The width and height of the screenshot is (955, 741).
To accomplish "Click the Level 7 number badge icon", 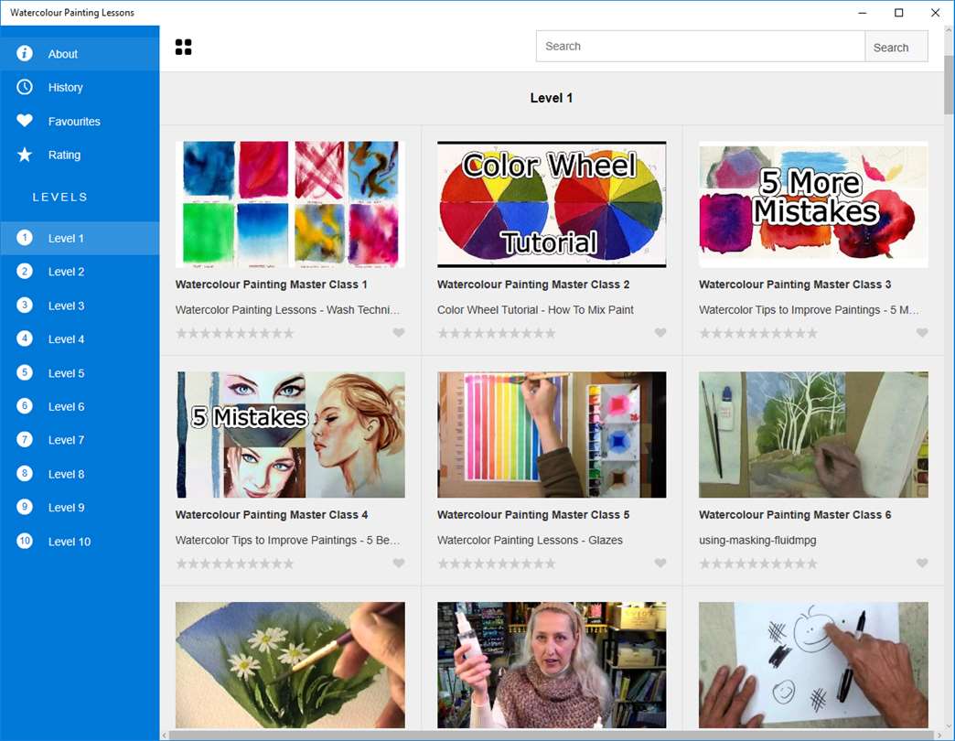I will click(25, 440).
